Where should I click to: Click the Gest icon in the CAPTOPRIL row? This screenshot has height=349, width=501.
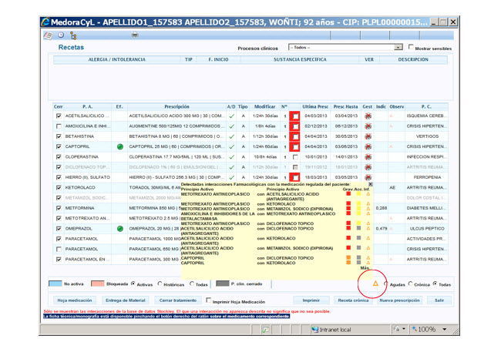[x=368, y=146]
